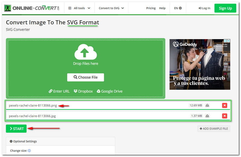
Task: Click the Log In link
Action: [x=204, y=8]
